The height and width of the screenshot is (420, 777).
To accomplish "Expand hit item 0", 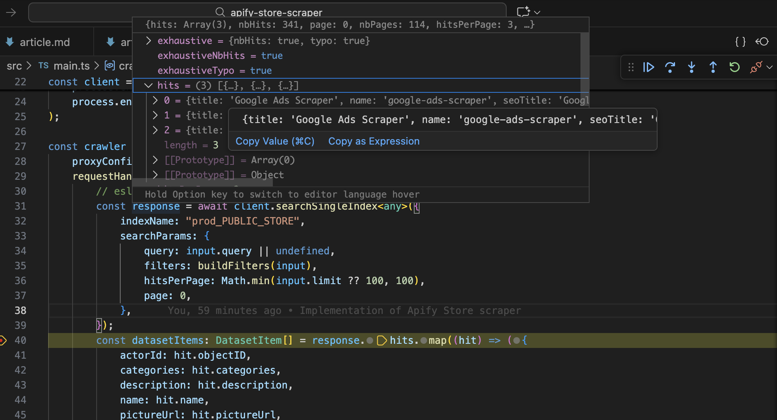I will click(x=155, y=100).
